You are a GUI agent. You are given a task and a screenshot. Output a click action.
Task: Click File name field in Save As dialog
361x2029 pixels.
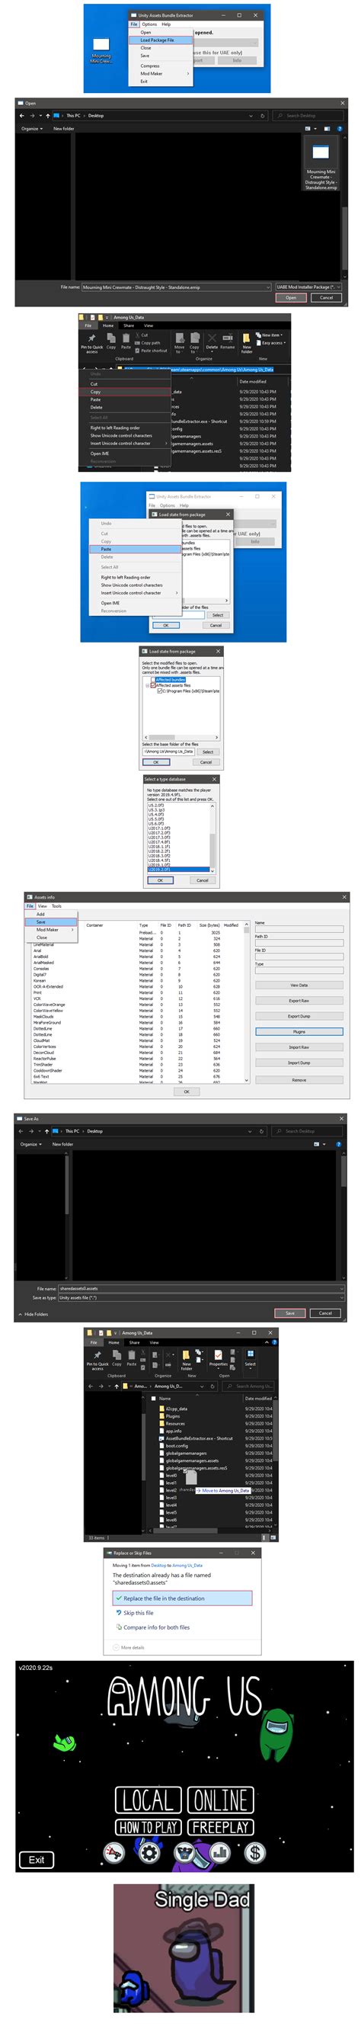(200, 1289)
